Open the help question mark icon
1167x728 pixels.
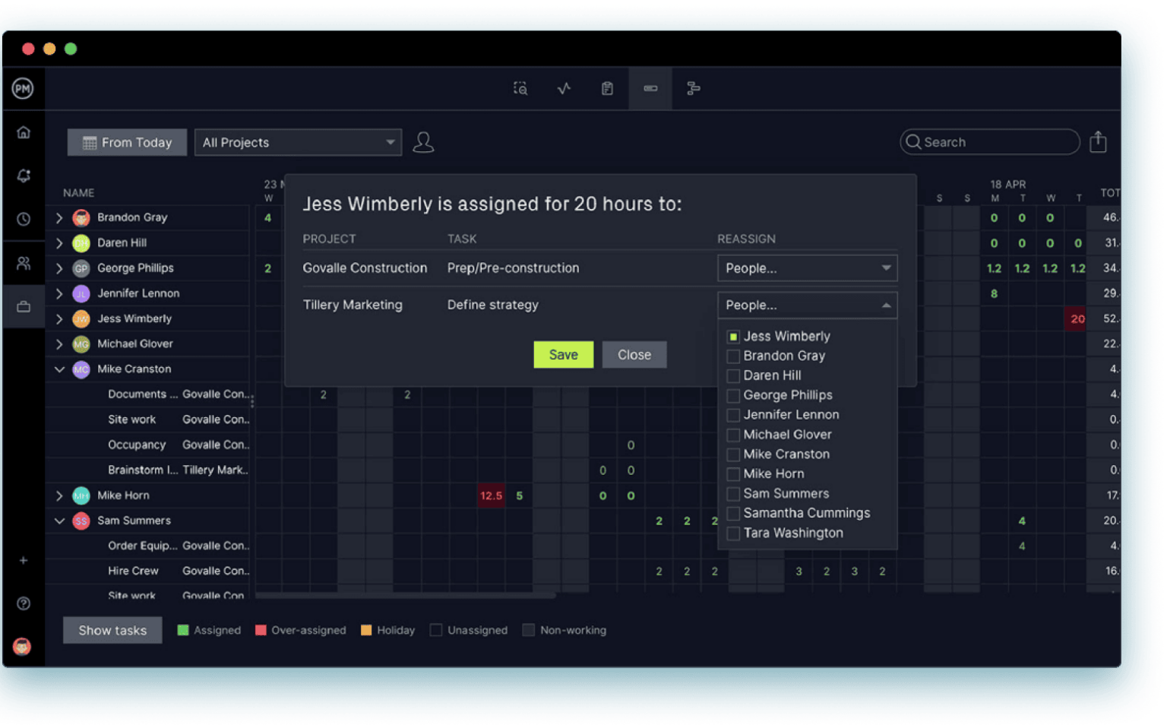click(x=24, y=603)
